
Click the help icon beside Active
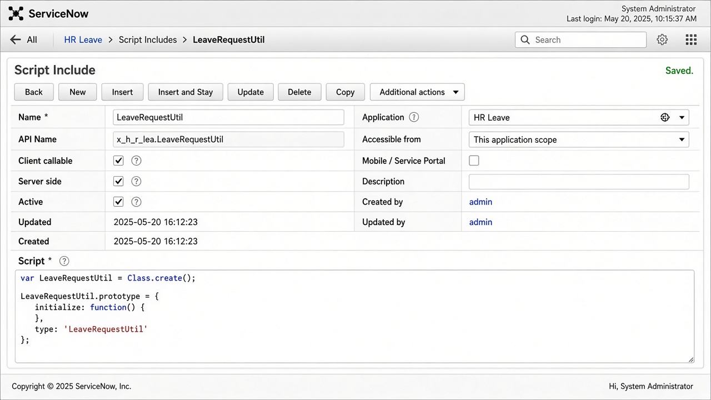click(137, 202)
